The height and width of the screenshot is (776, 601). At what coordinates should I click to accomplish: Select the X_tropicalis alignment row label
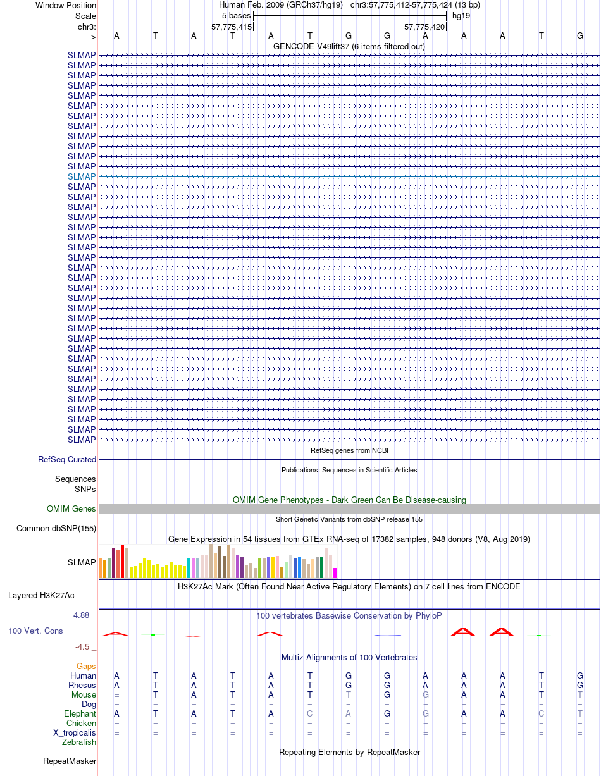click(x=75, y=732)
